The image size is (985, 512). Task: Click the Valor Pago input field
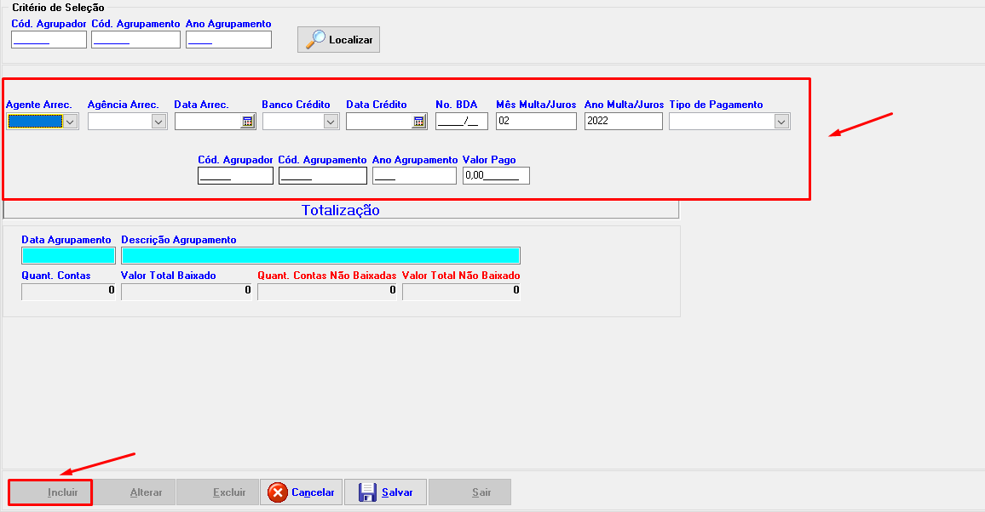496,176
